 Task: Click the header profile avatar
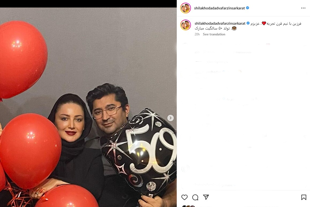click(x=186, y=8)
